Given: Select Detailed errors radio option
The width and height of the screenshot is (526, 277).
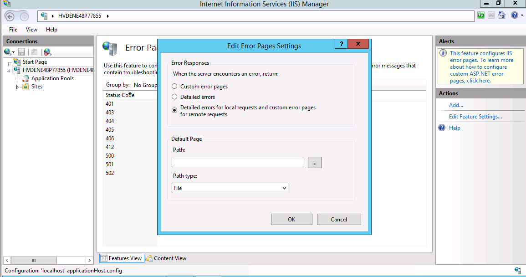Looking at the screenshot, I should tap(174, 97).
